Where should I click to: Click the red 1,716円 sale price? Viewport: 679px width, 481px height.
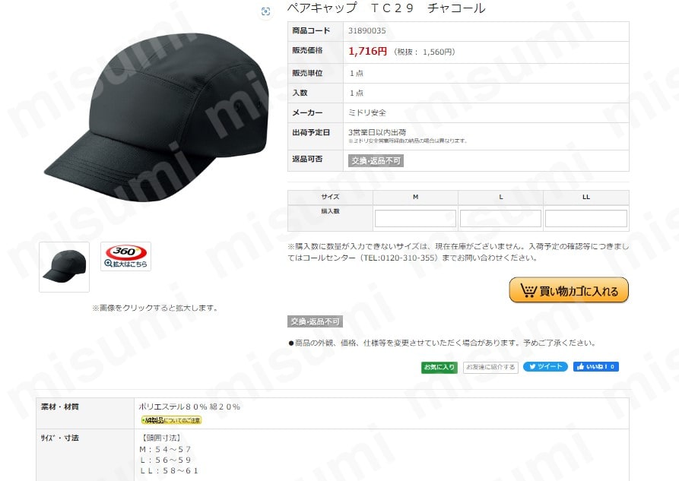click(x=368, y=51)
